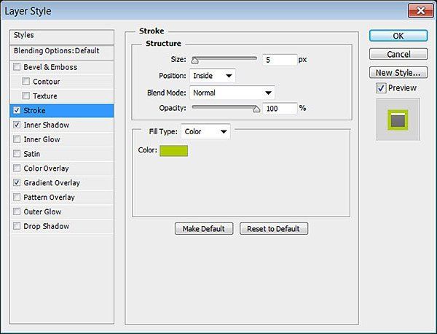The height and width of the screenshot is (334, 437).
Task: Enable the Satin checkbox
Action: pos(17,154)
